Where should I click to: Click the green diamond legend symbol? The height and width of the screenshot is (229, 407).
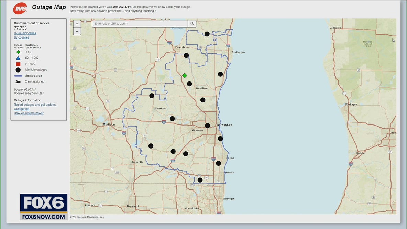tap(18, 52)
